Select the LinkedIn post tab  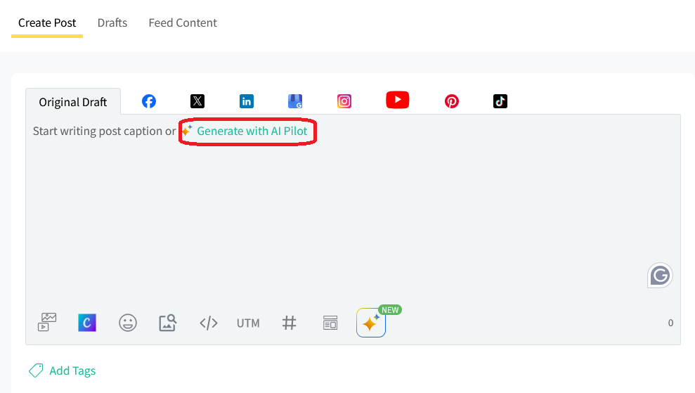[247, 101]
